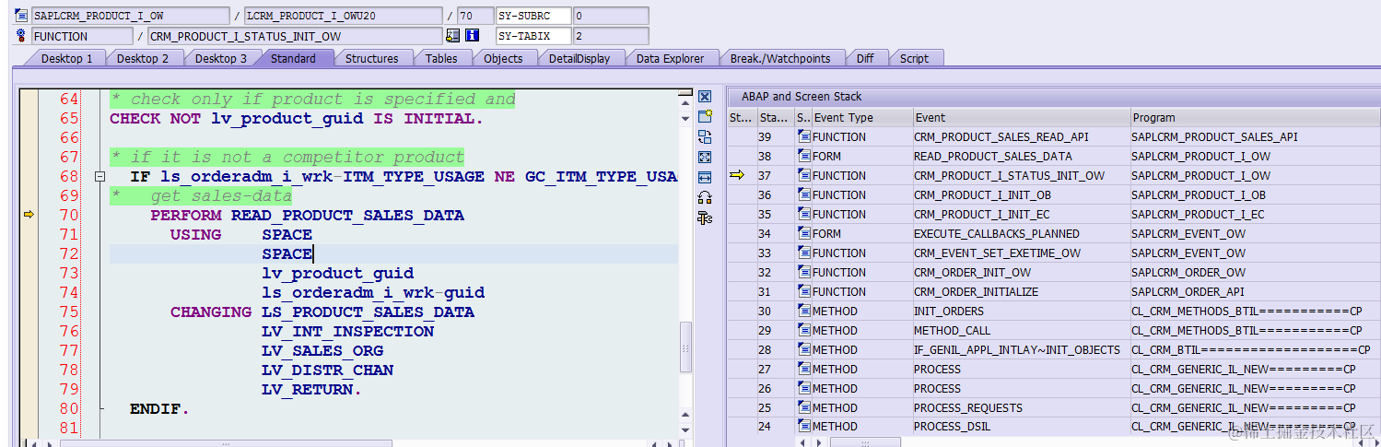Click source icon in stack level 35 row

click(x=804, y=215)
